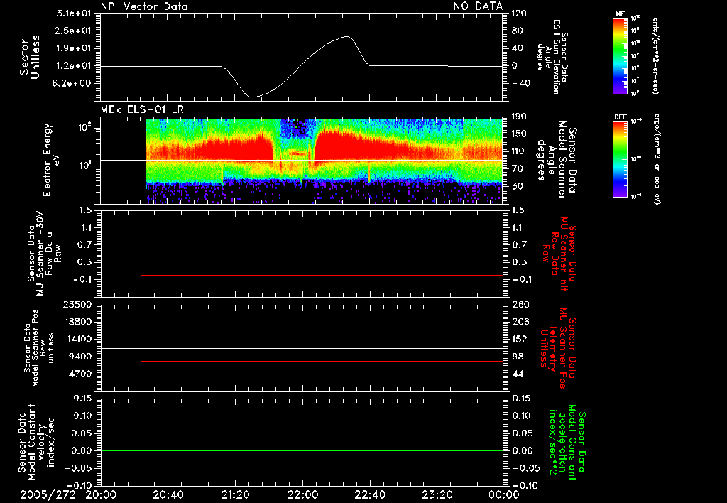
Task: Click the '98' telemetry tick value
Action: pos(518,357)
